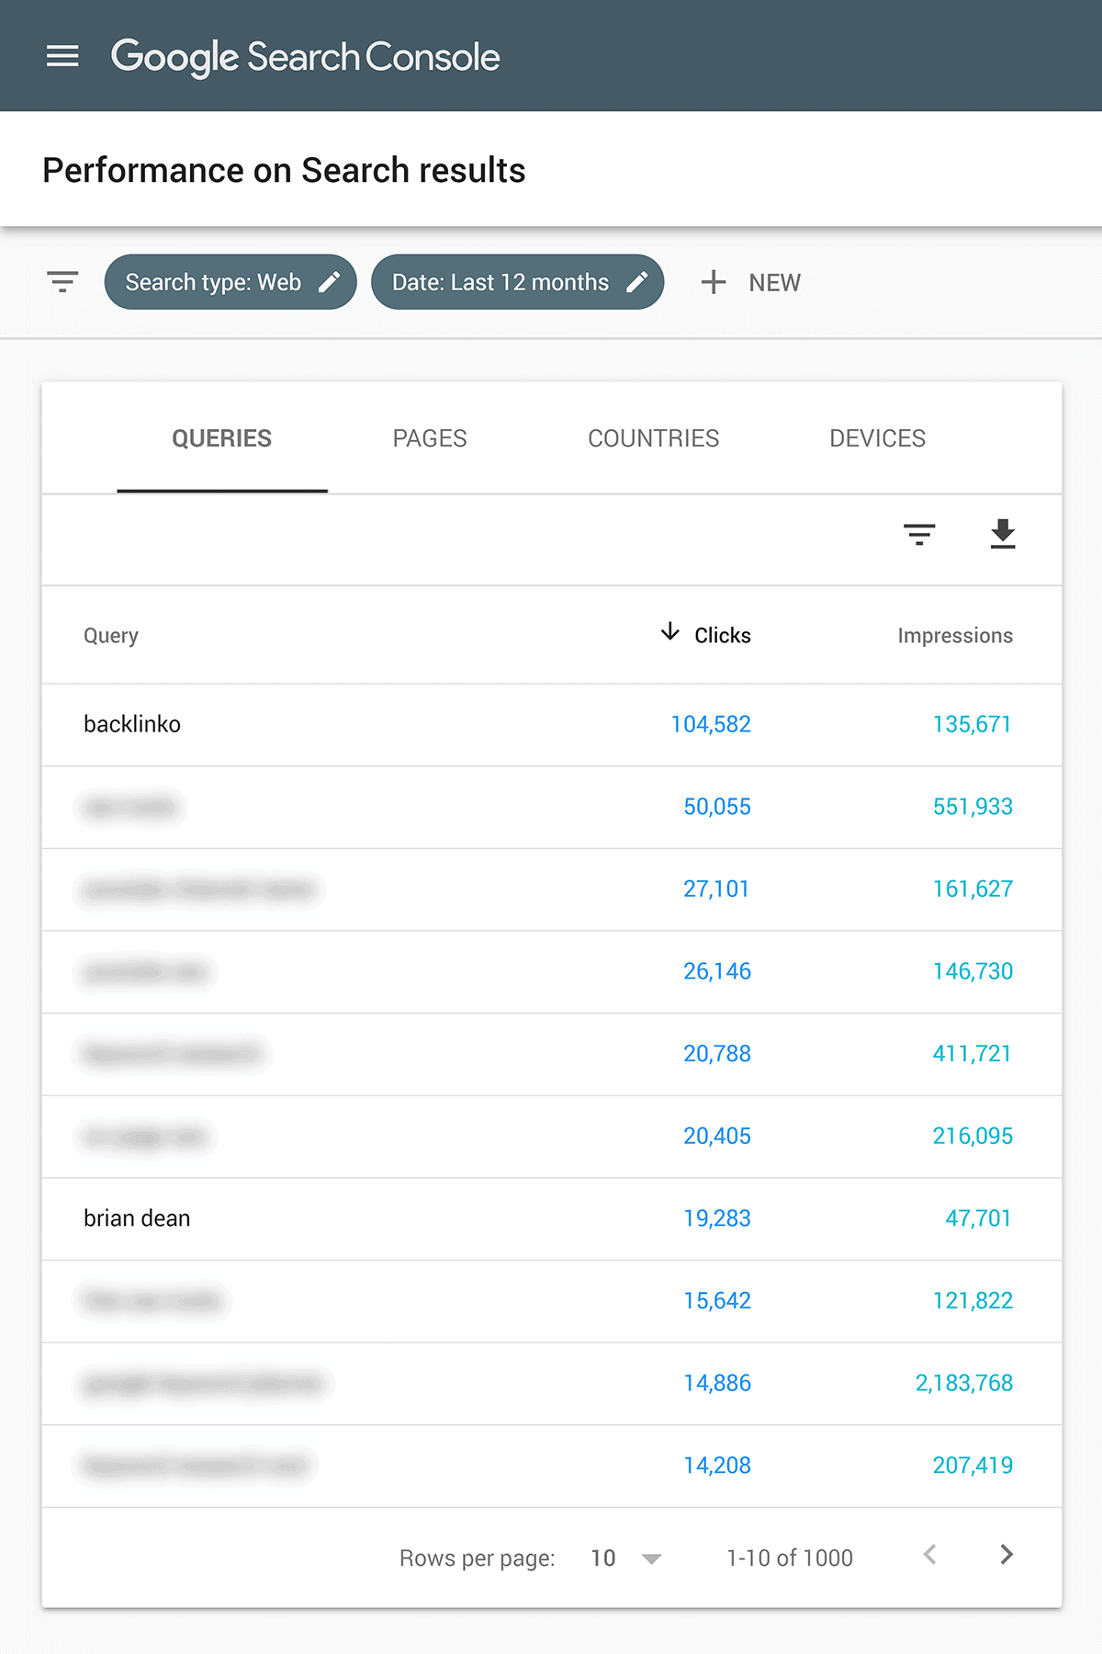
Task: Click clicks value 14,886
Action: pyautogui.click(x=717, y=1383)
